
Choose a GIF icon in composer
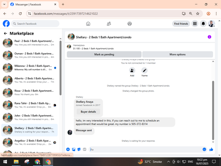click(x=84, y=149)
